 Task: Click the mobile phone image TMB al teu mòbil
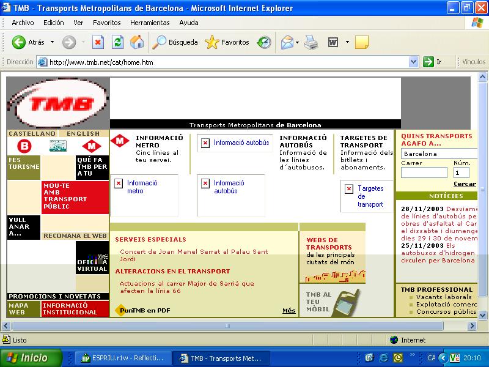click(x=345, y=302)
